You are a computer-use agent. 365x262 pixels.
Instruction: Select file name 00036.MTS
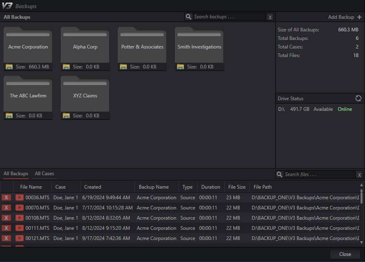pyautogui.click(x=37, y=197)
